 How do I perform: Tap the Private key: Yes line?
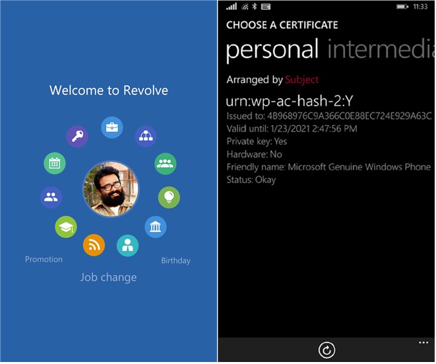[x=257, y=141]
